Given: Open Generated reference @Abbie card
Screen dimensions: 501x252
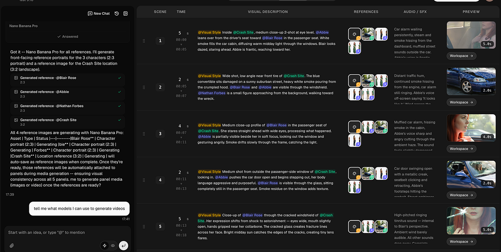Looking at the screenshot, I should [68, 94].
